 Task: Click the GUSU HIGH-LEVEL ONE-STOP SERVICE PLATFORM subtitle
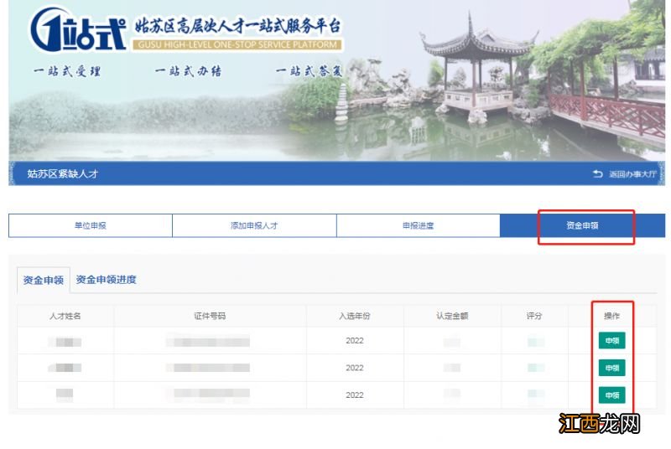(237, 45)
